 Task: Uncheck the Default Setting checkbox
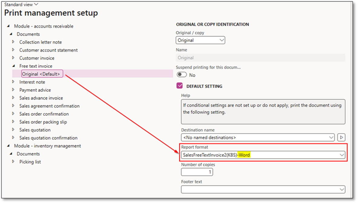180,86
